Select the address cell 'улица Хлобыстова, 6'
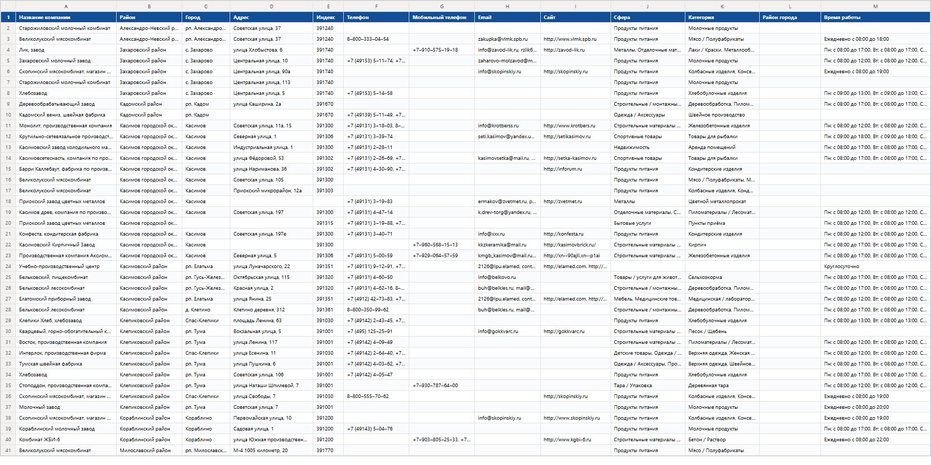Image resolution: width=931 pixels, height=465 pixels. coord(271,50)
